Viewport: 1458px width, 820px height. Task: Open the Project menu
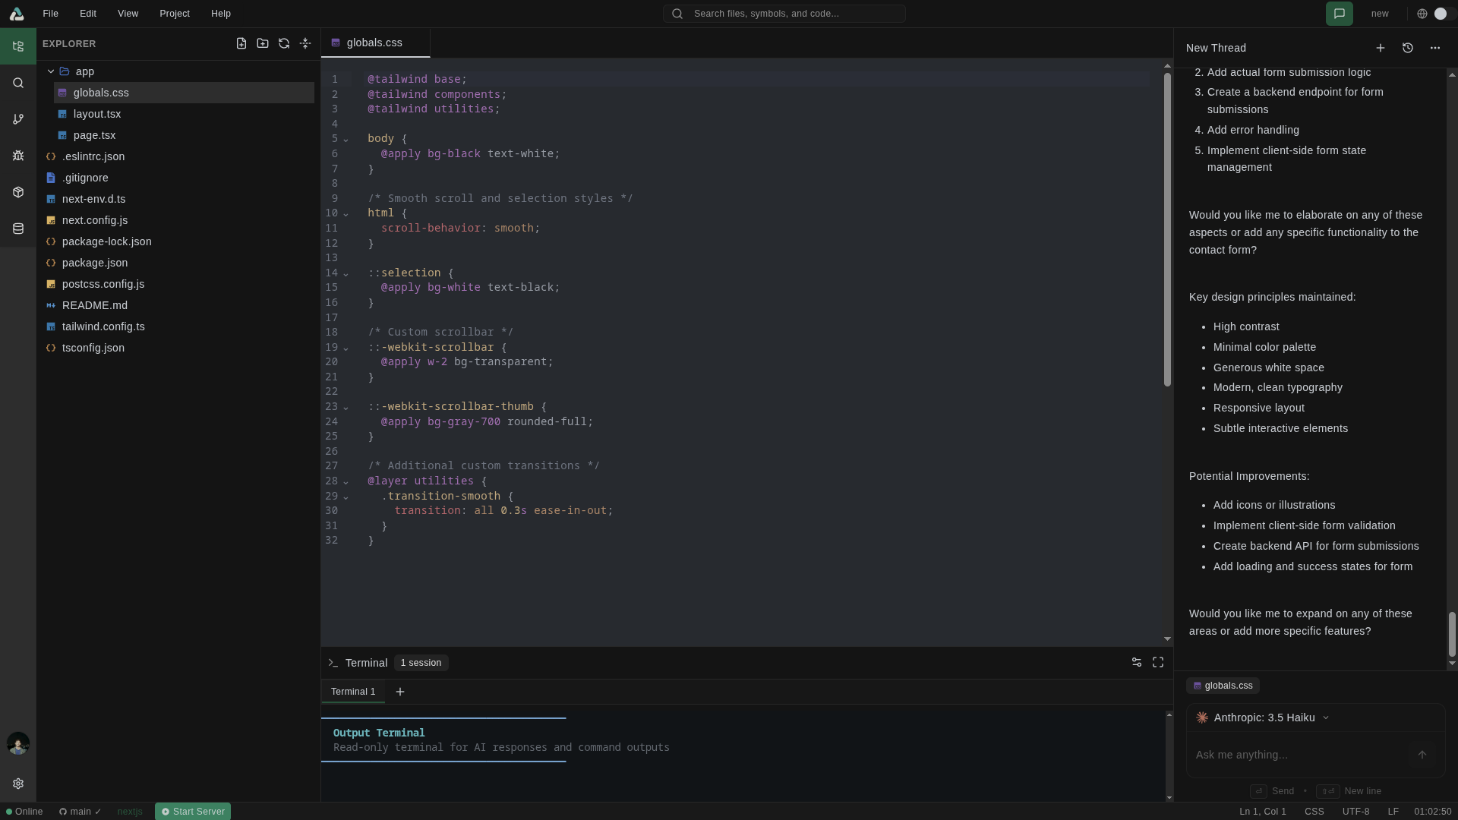click(174, 14)
